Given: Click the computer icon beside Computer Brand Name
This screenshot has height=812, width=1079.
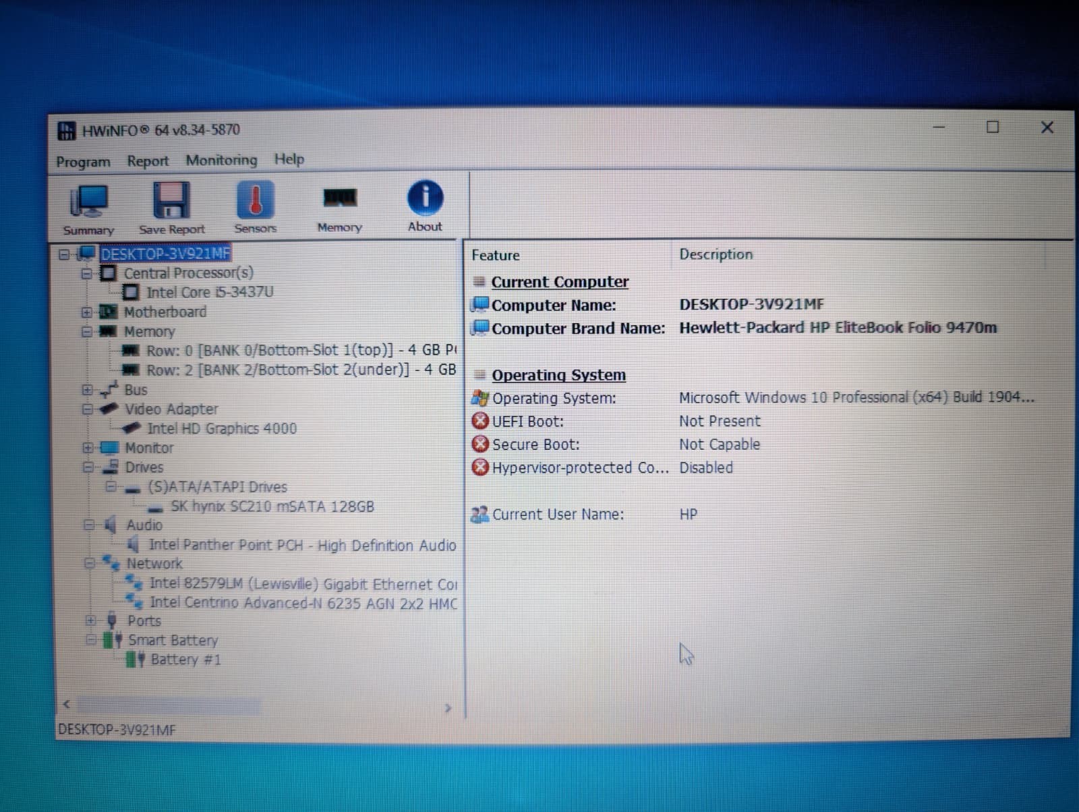Looking at the screenshot, I should pos(480,328).
